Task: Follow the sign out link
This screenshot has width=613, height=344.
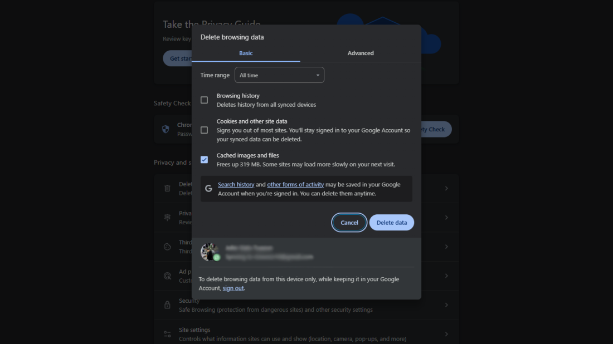Action: (233, 288)
